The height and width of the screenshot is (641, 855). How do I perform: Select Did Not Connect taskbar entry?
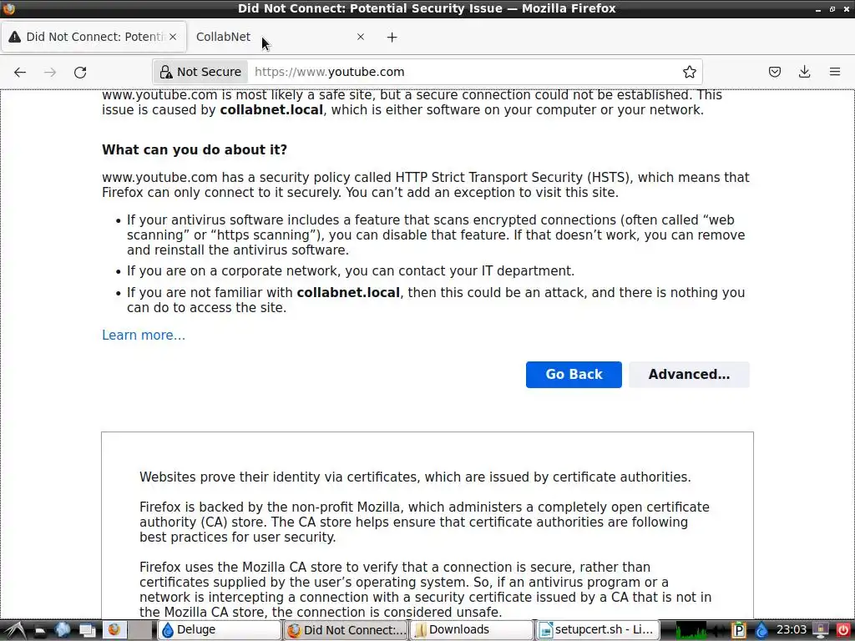pyautogui.click(x=346, y=630)
